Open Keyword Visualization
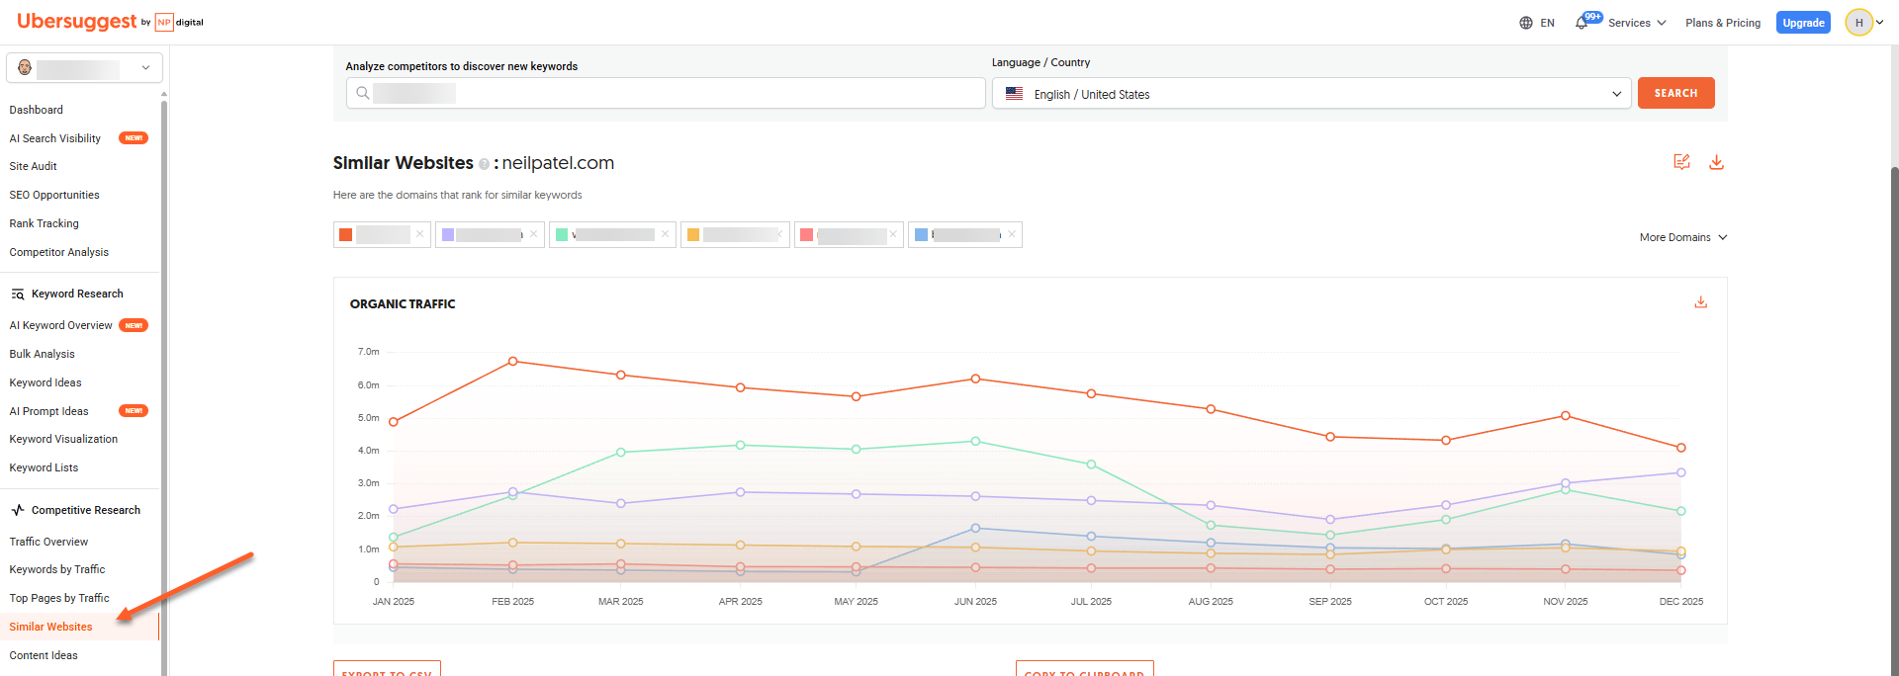This screenshot has width=1899, height=676. point(63,439)
